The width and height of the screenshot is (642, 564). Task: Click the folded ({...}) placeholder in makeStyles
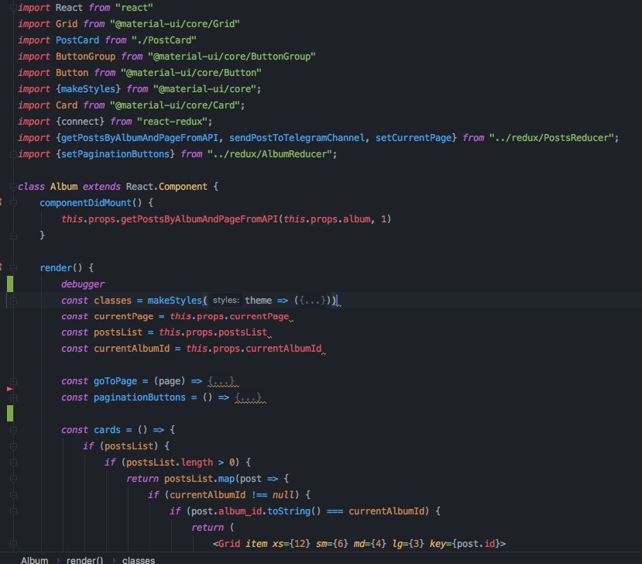coord(312,301)
